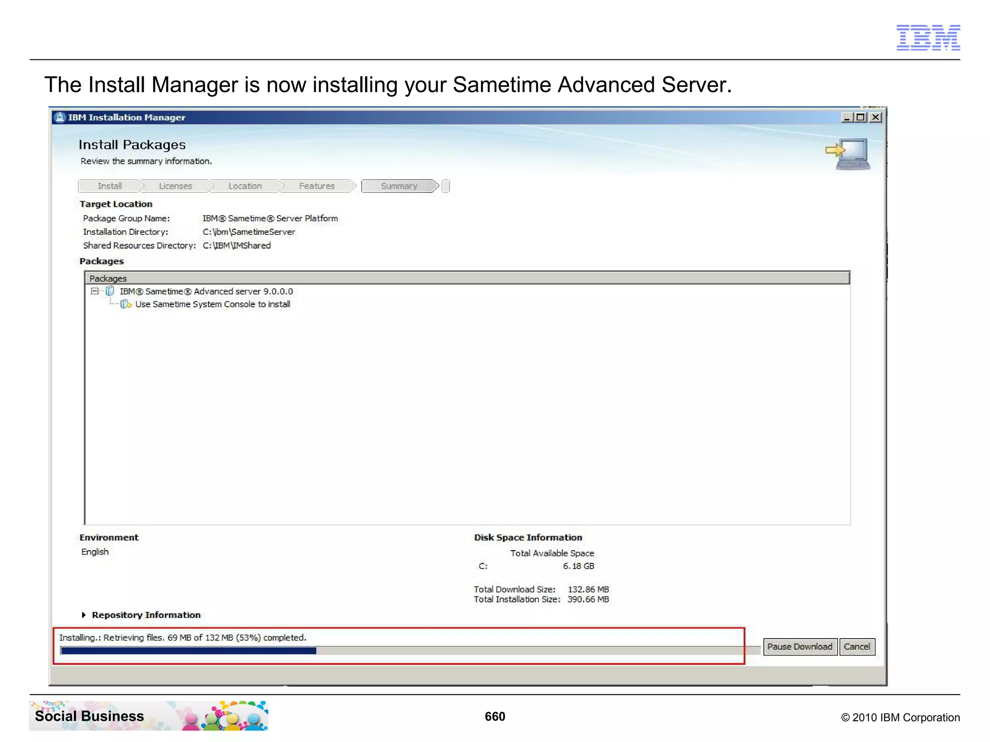Click the small step indicator after the Summary tab

tap(446, 186)
